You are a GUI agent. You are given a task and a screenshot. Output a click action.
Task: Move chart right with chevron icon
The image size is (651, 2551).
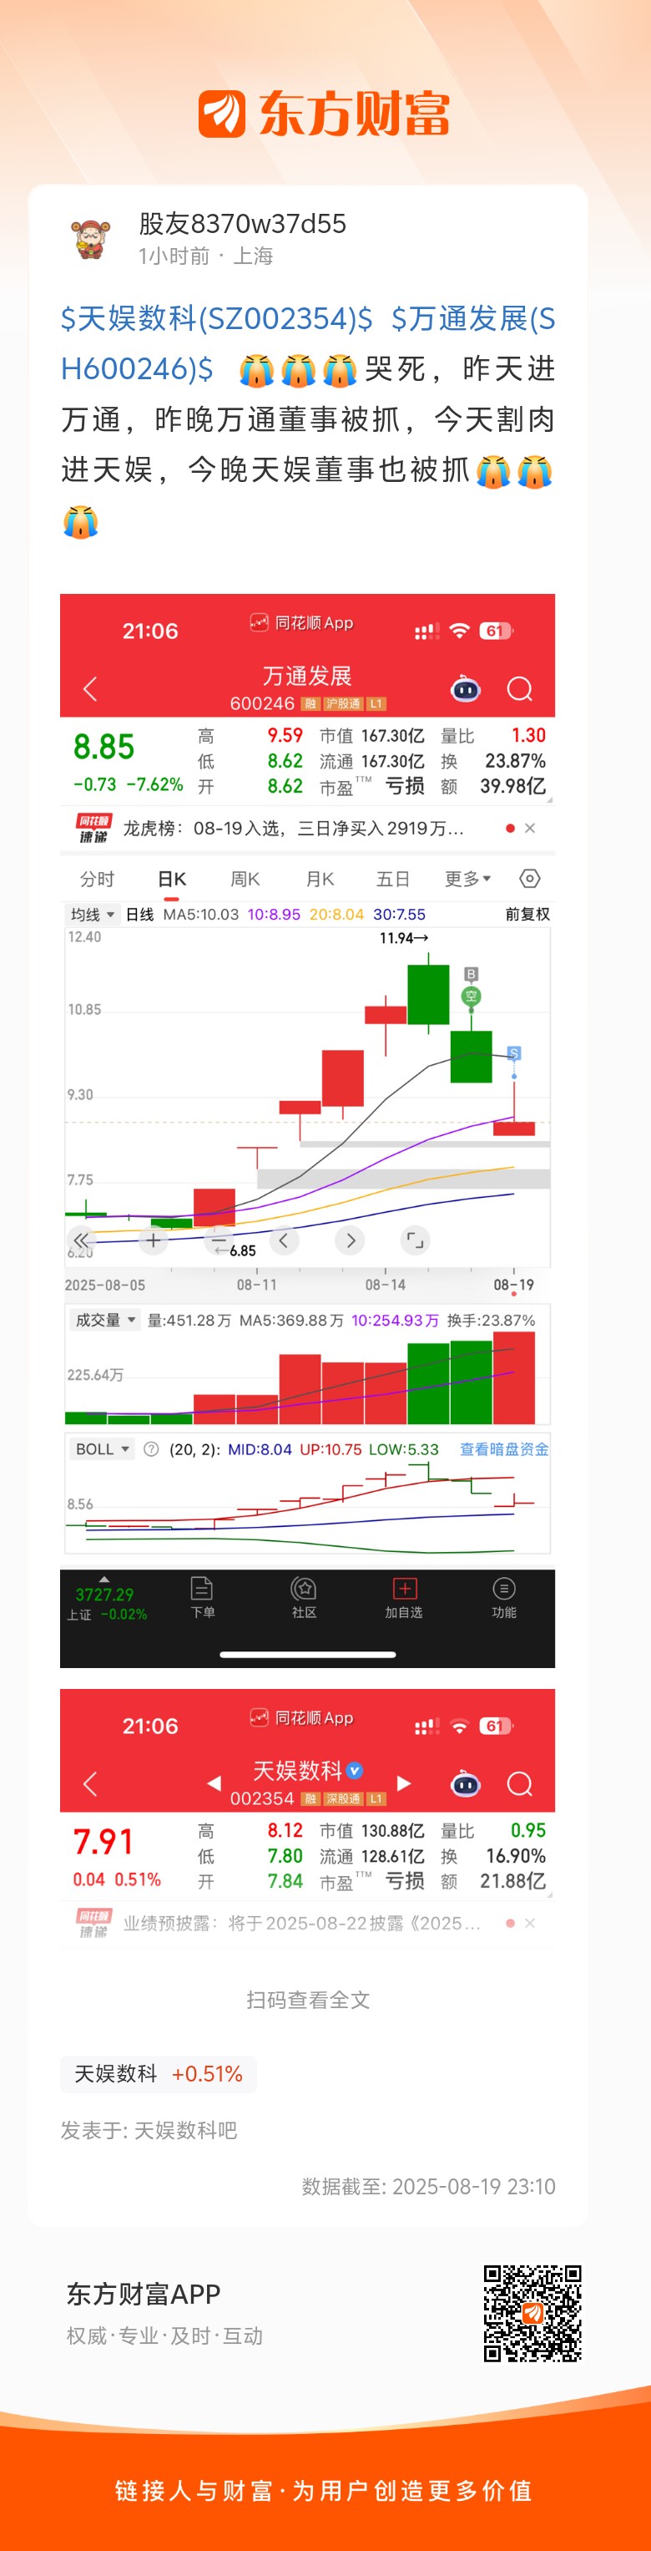pos(351,1240)
